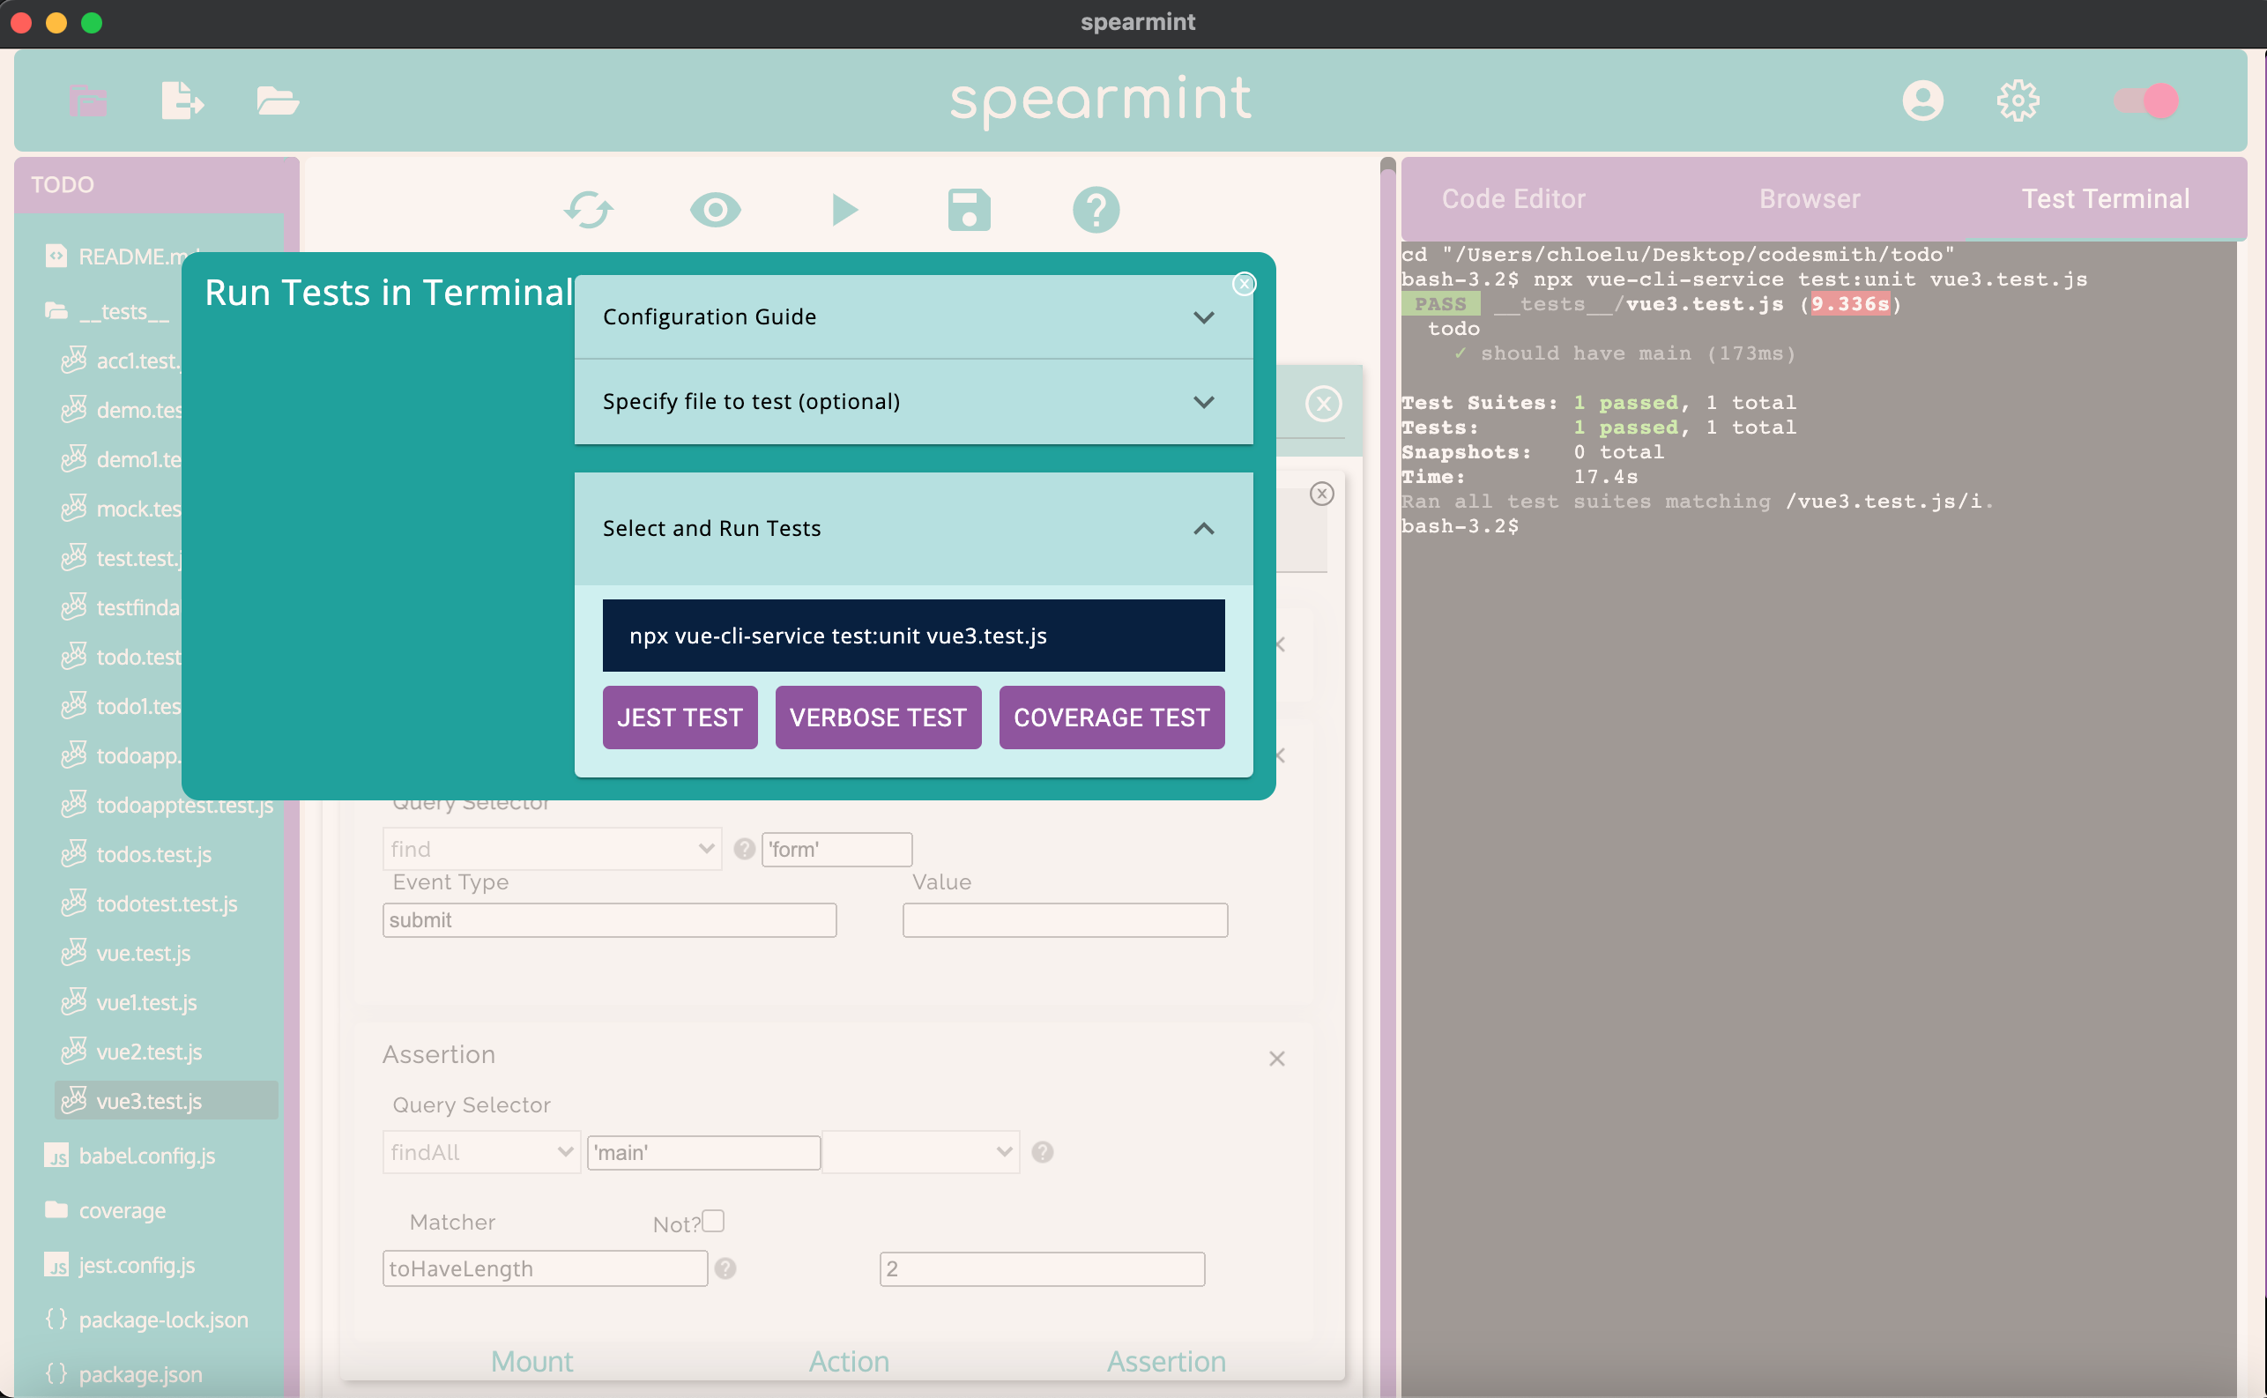Click the Action button at bottom
2267x1398 pixels.
[849, 1361]
